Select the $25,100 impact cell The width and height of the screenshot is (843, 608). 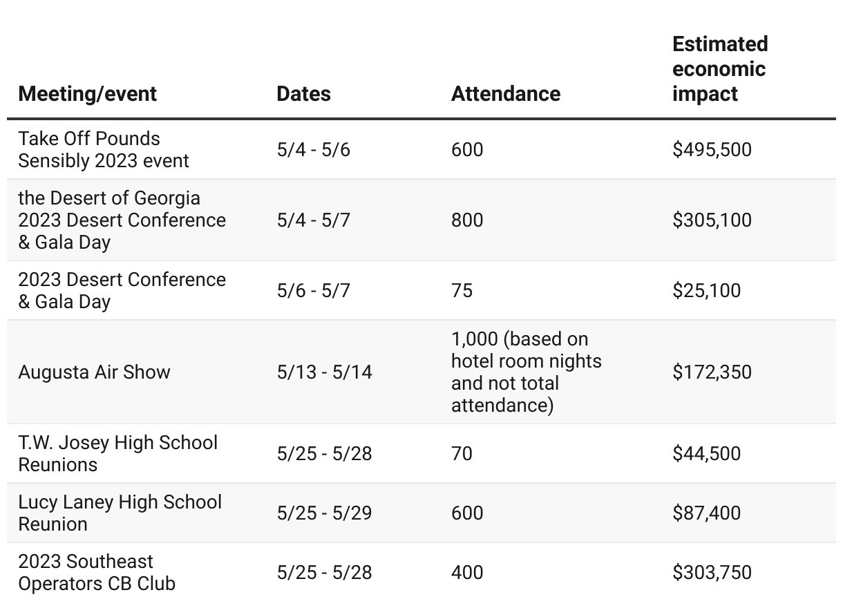tap(706, 290)
